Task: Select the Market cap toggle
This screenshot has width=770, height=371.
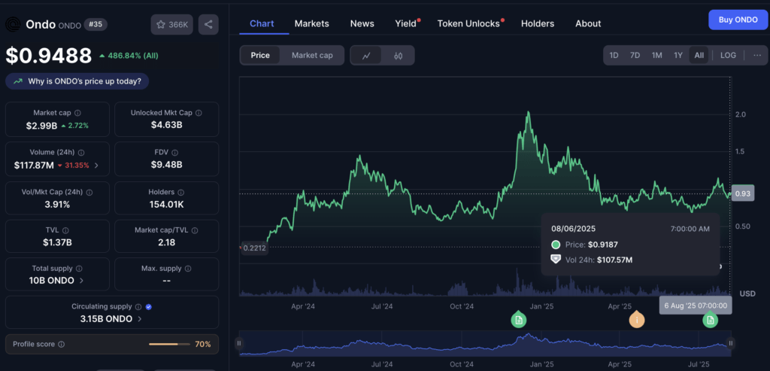Action: click(312, 56)
